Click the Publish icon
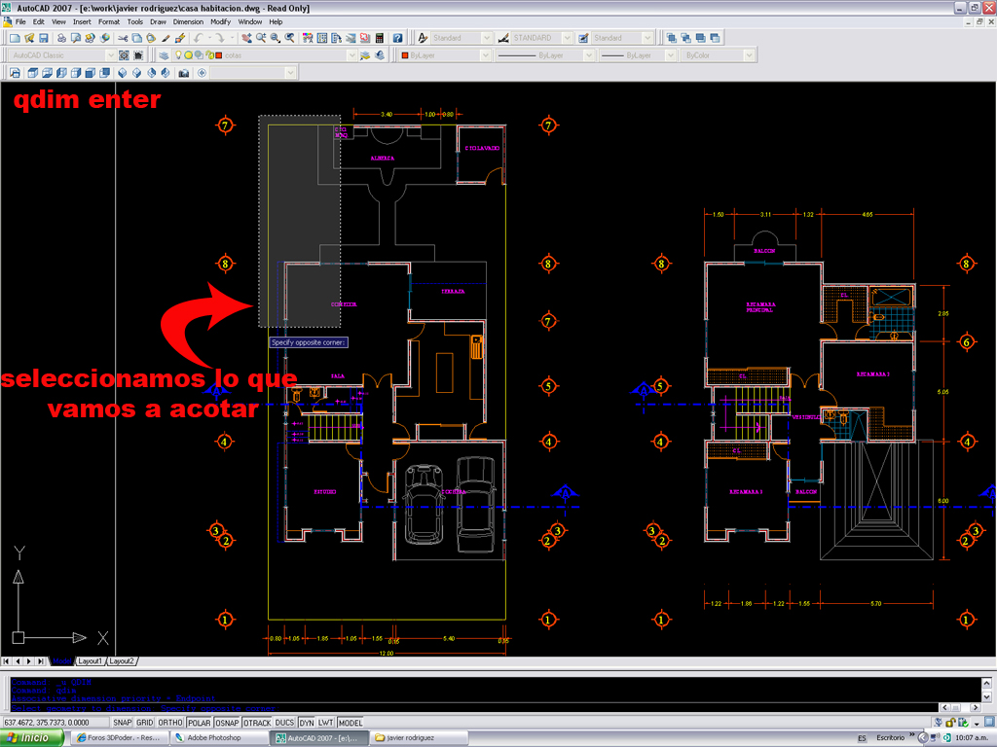 [x=91, y=38]
